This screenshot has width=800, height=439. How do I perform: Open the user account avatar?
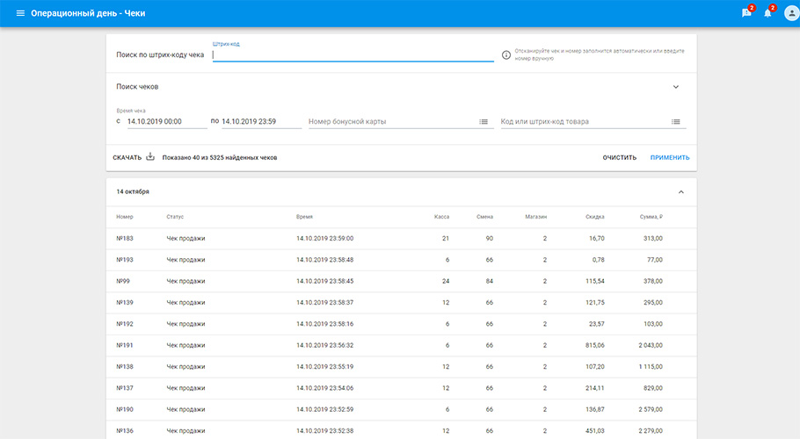pos(788,13)
